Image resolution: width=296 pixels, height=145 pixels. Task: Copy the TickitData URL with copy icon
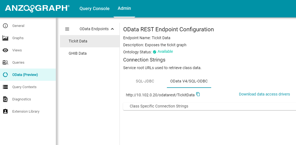(198, 94)
